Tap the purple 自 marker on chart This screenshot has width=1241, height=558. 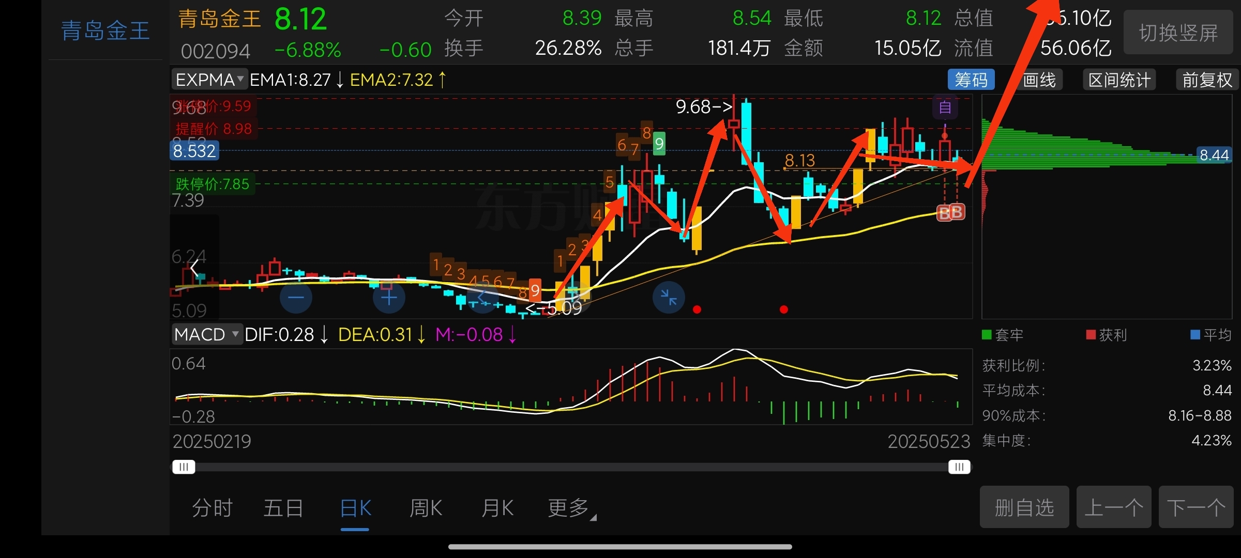pyautogui.click(x=945, y=107)
